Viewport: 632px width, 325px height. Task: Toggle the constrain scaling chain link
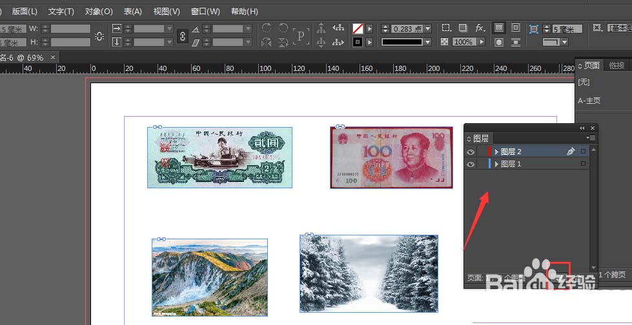click(x=183, y=36)
